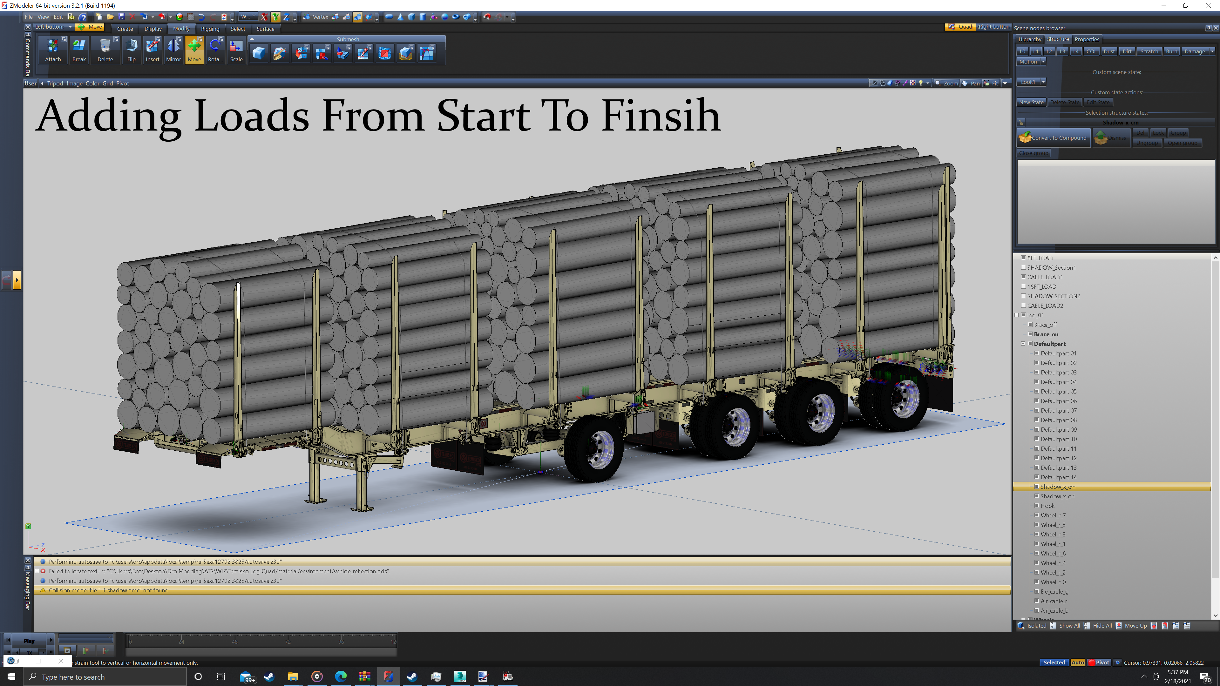Click the Show All button
This screenshot has height=686, width=1220.
coord(1065,625)
